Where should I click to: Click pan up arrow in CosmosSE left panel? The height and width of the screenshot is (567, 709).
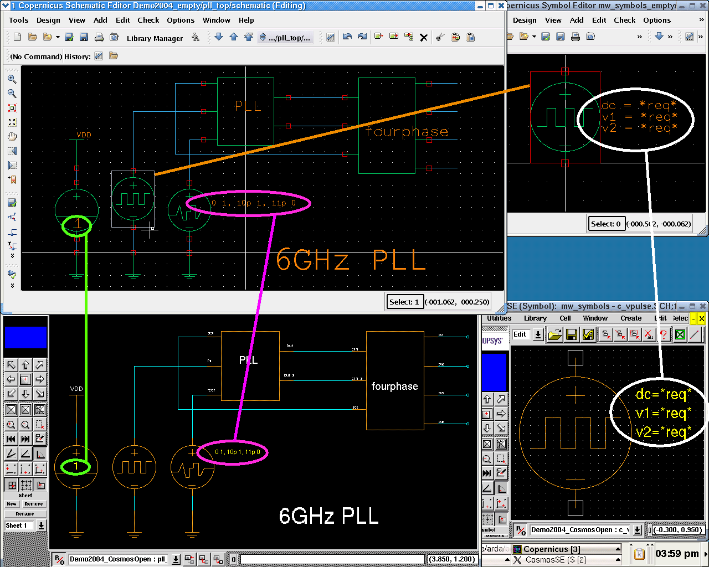tap(25, 365)
